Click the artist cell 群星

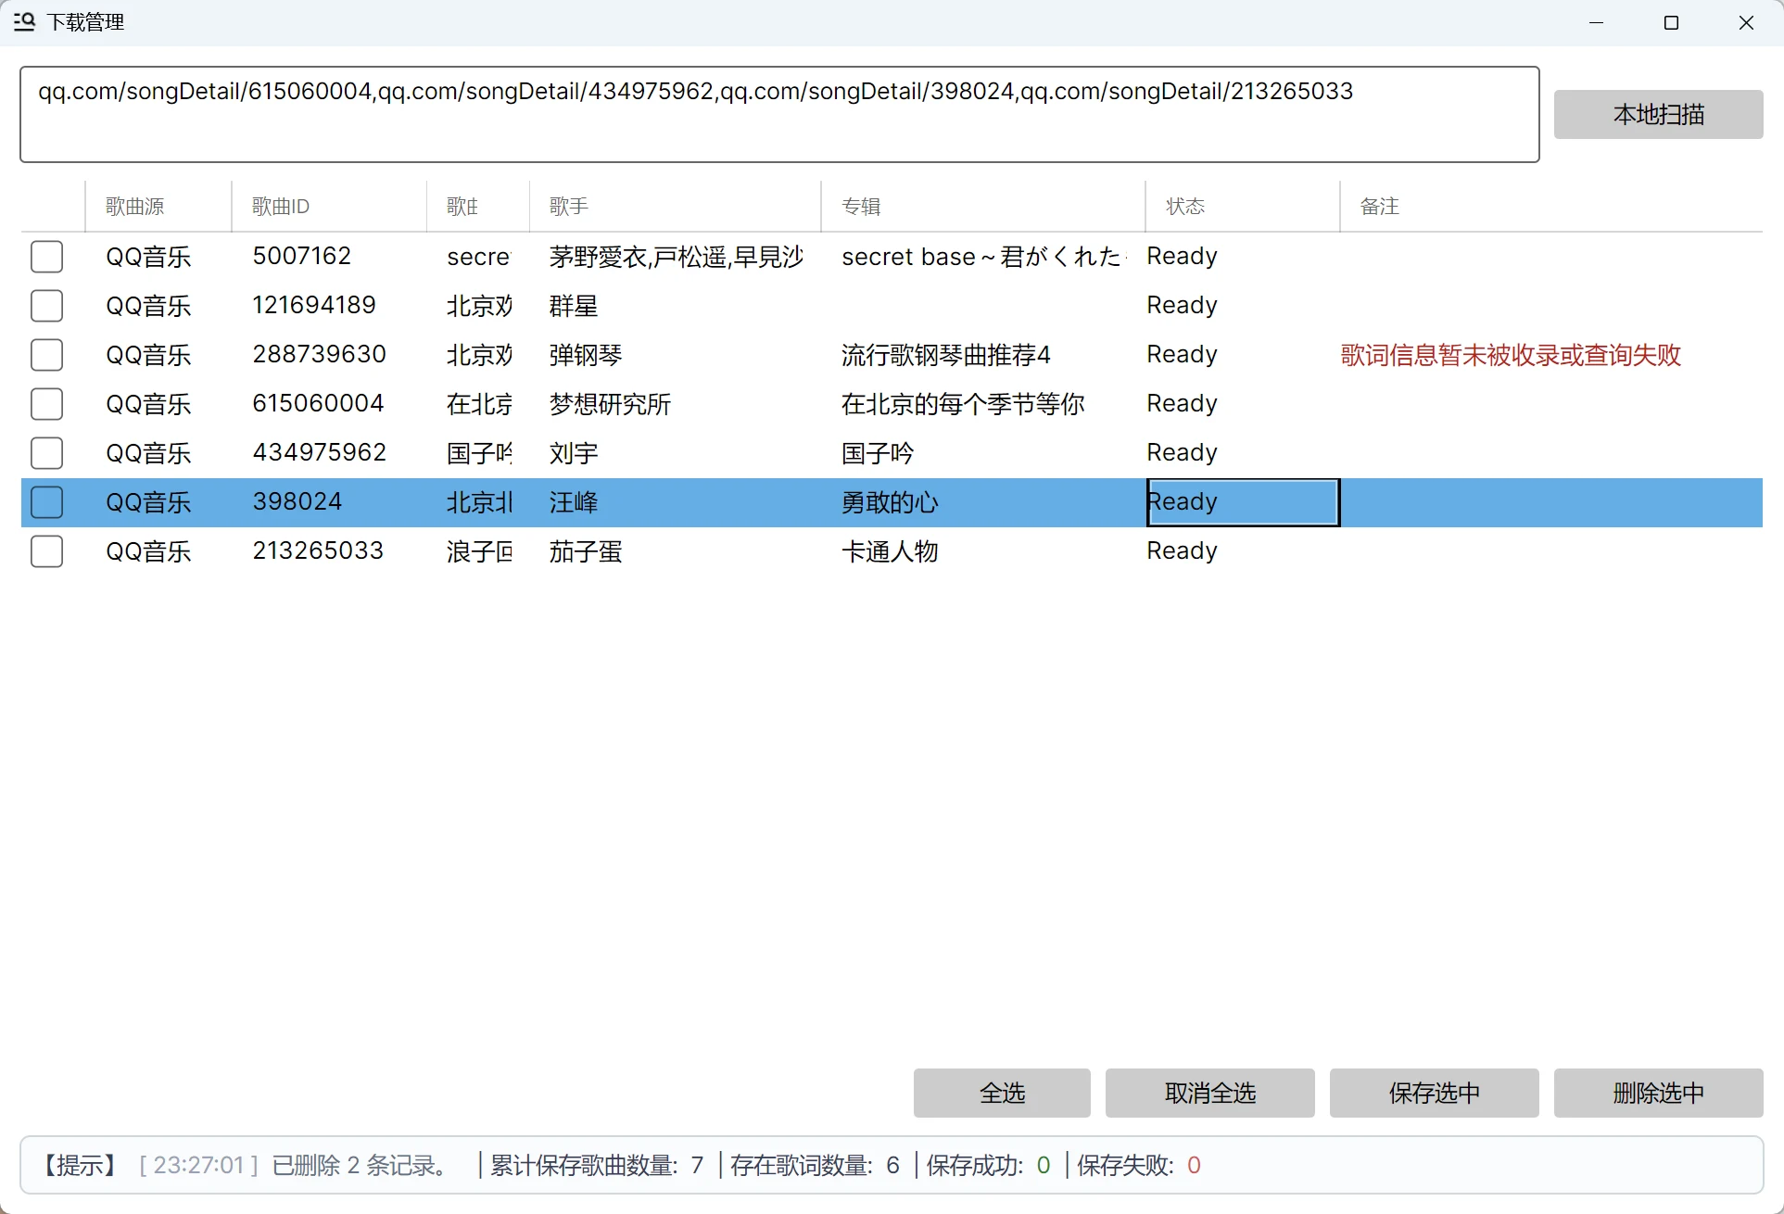tap(574, 306)
